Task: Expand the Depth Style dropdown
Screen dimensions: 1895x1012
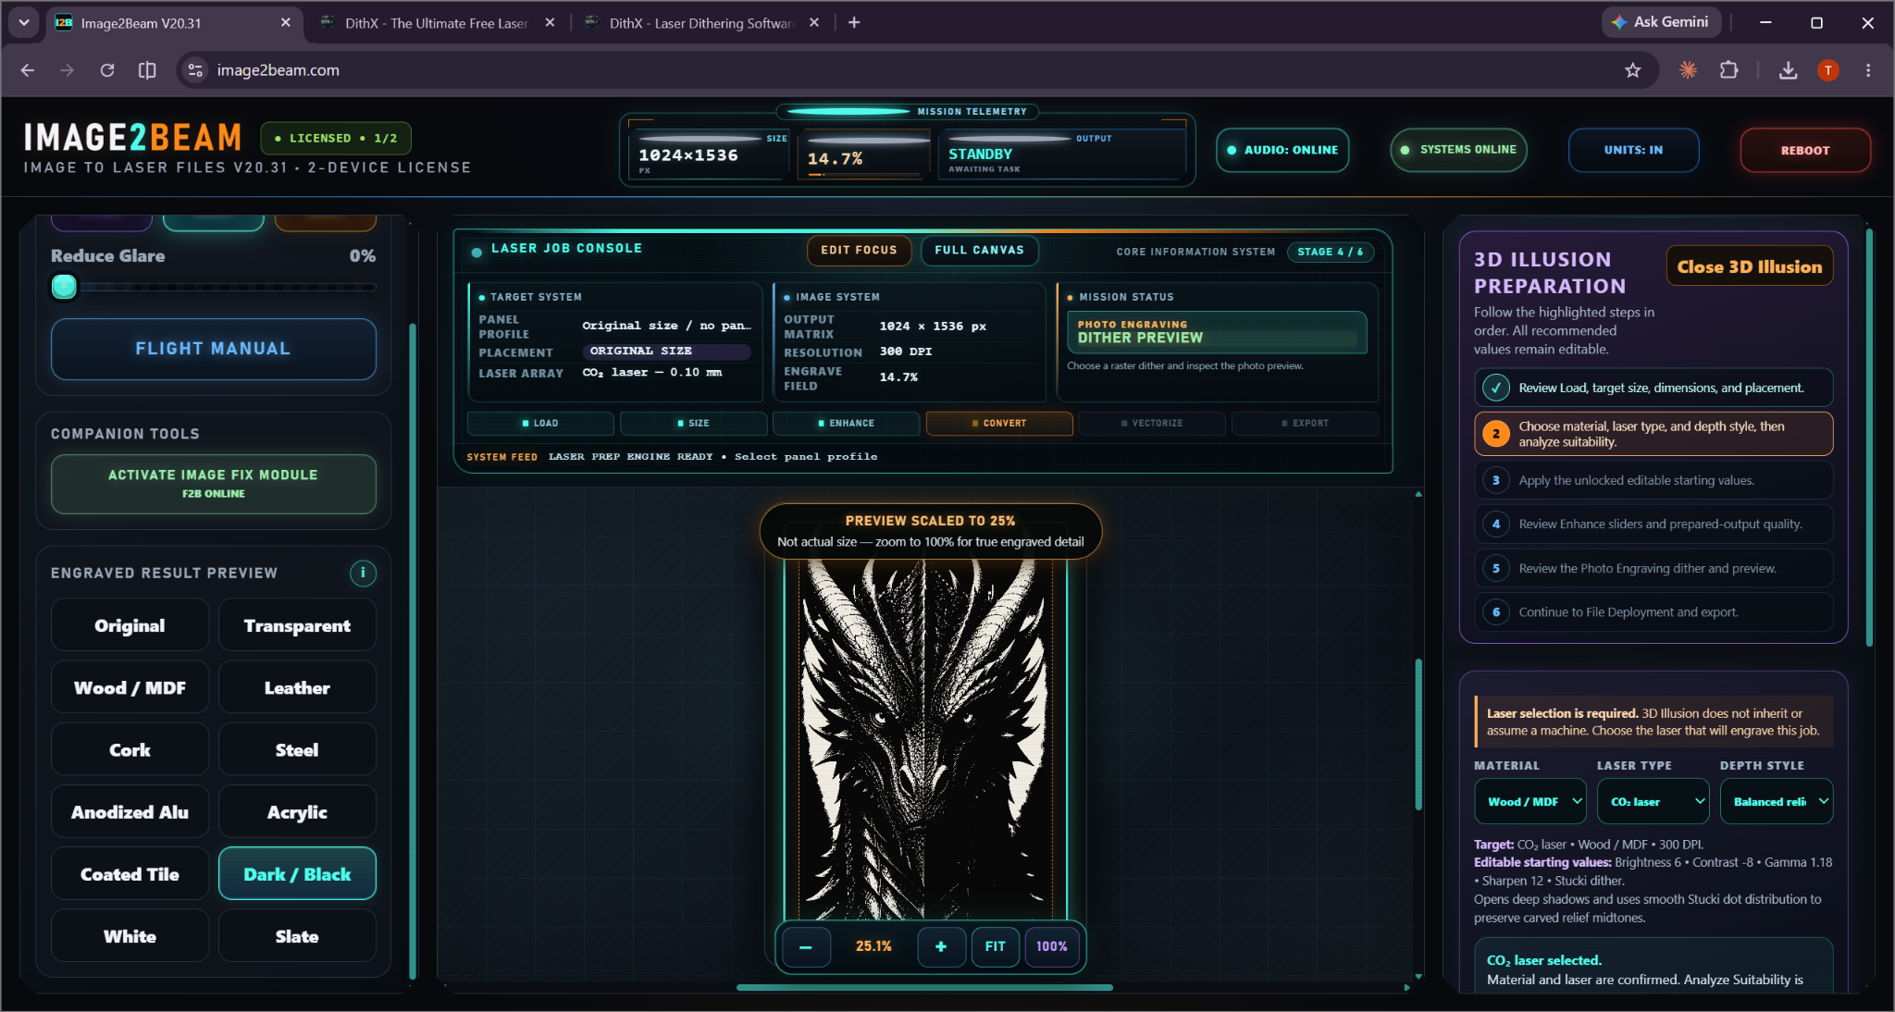Action: [x=1776, y=801]
